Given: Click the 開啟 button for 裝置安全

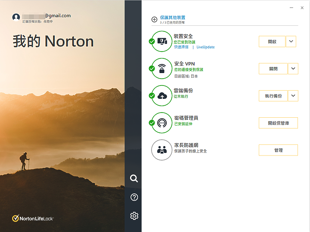Looking at the screenshot, I should click(272, 41).
